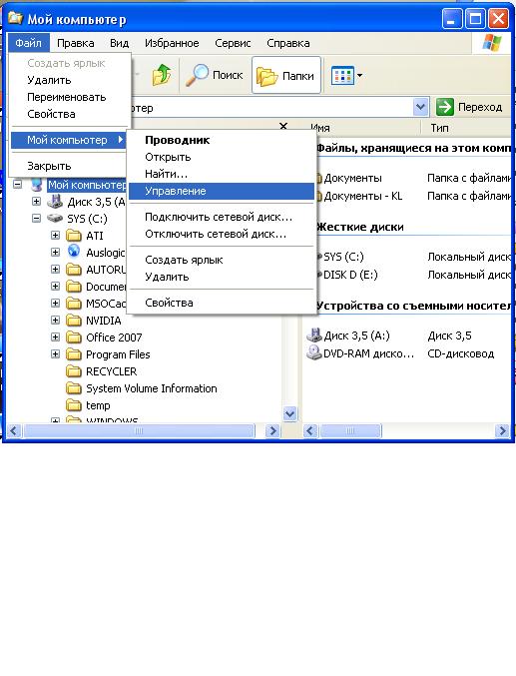Select the Диск 3,5 (A:) floppy icon in list

click(x=313, y=335)
